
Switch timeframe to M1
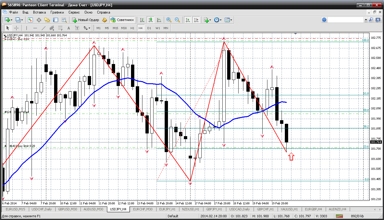[99, 28]
